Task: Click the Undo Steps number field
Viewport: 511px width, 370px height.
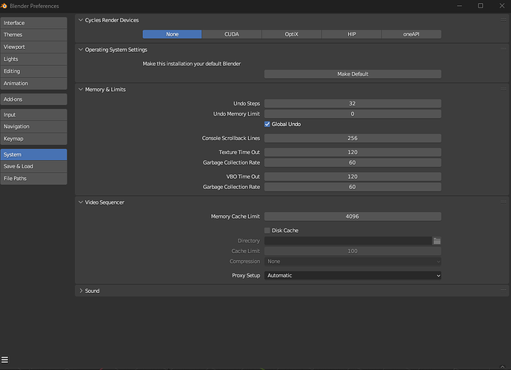Action: (353, 104)
